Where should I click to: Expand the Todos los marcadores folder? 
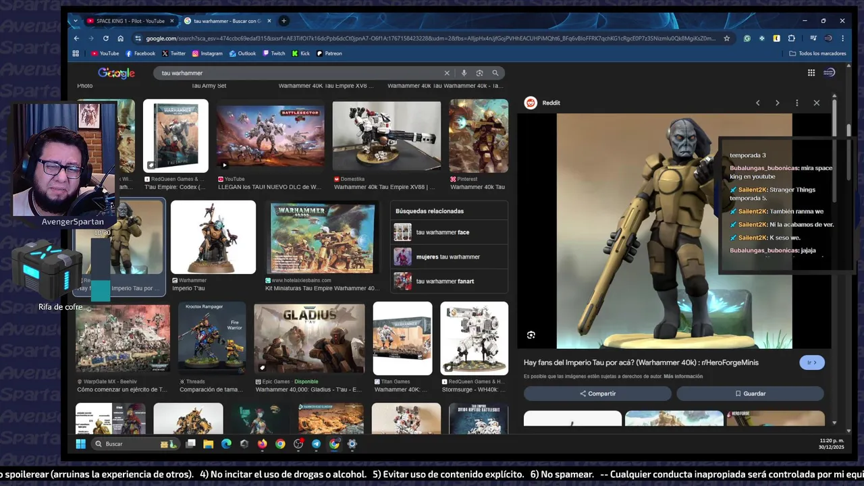[817, 53]
